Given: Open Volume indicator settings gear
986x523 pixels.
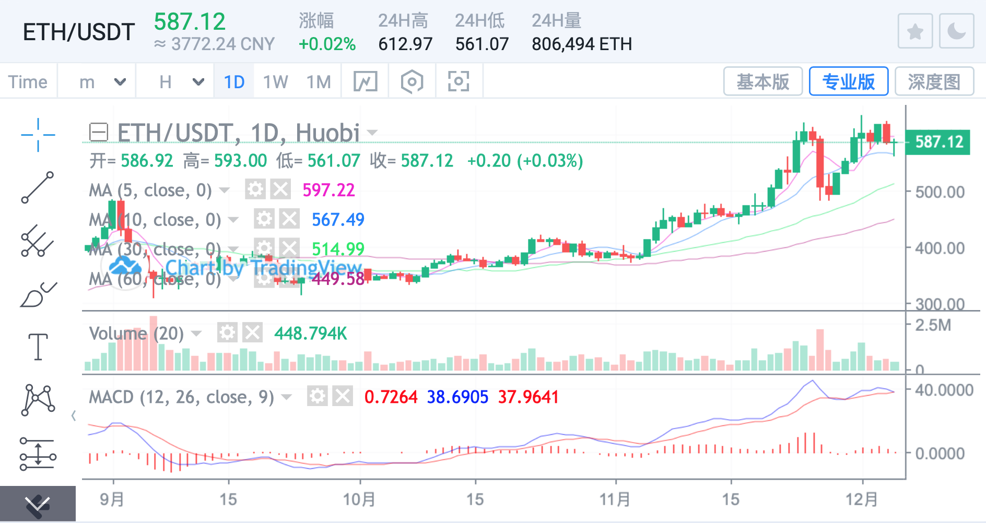Looking at the screenshot, I should point(227,332).
